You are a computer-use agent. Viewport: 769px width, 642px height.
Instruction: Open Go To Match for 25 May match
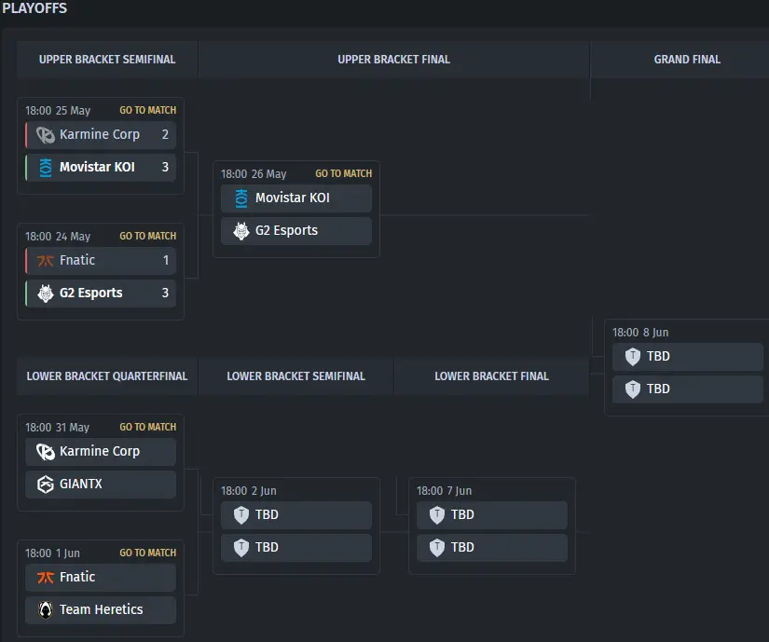point(147,110)
